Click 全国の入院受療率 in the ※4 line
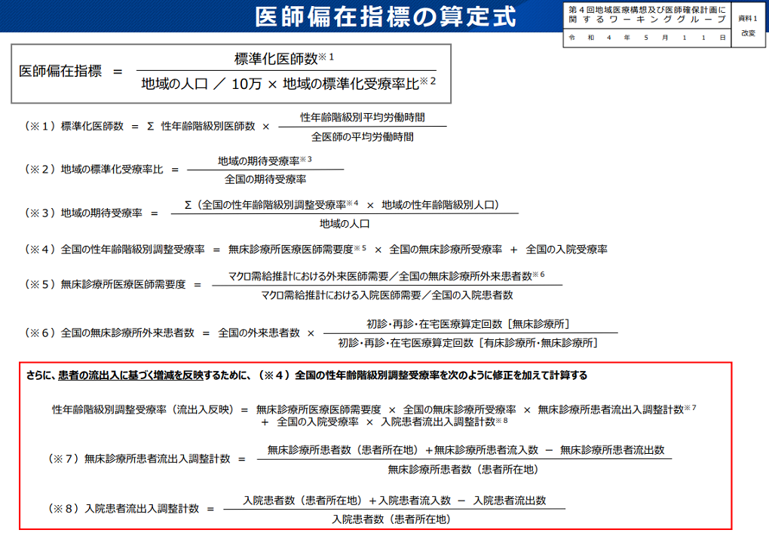The image size is (769, 536). click(x=566, y=249)
